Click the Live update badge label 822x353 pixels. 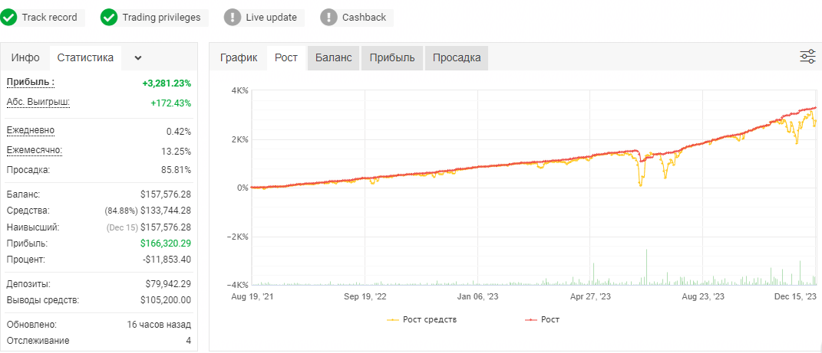[272, 18]
